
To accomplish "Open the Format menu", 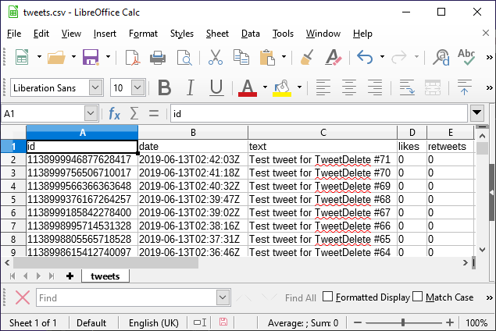I will pyautogui.click(x=143, y=34).
